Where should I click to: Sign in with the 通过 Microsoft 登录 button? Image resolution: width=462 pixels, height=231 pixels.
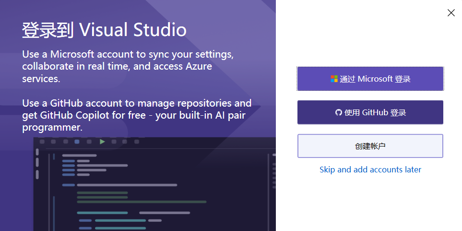[370, 79]
